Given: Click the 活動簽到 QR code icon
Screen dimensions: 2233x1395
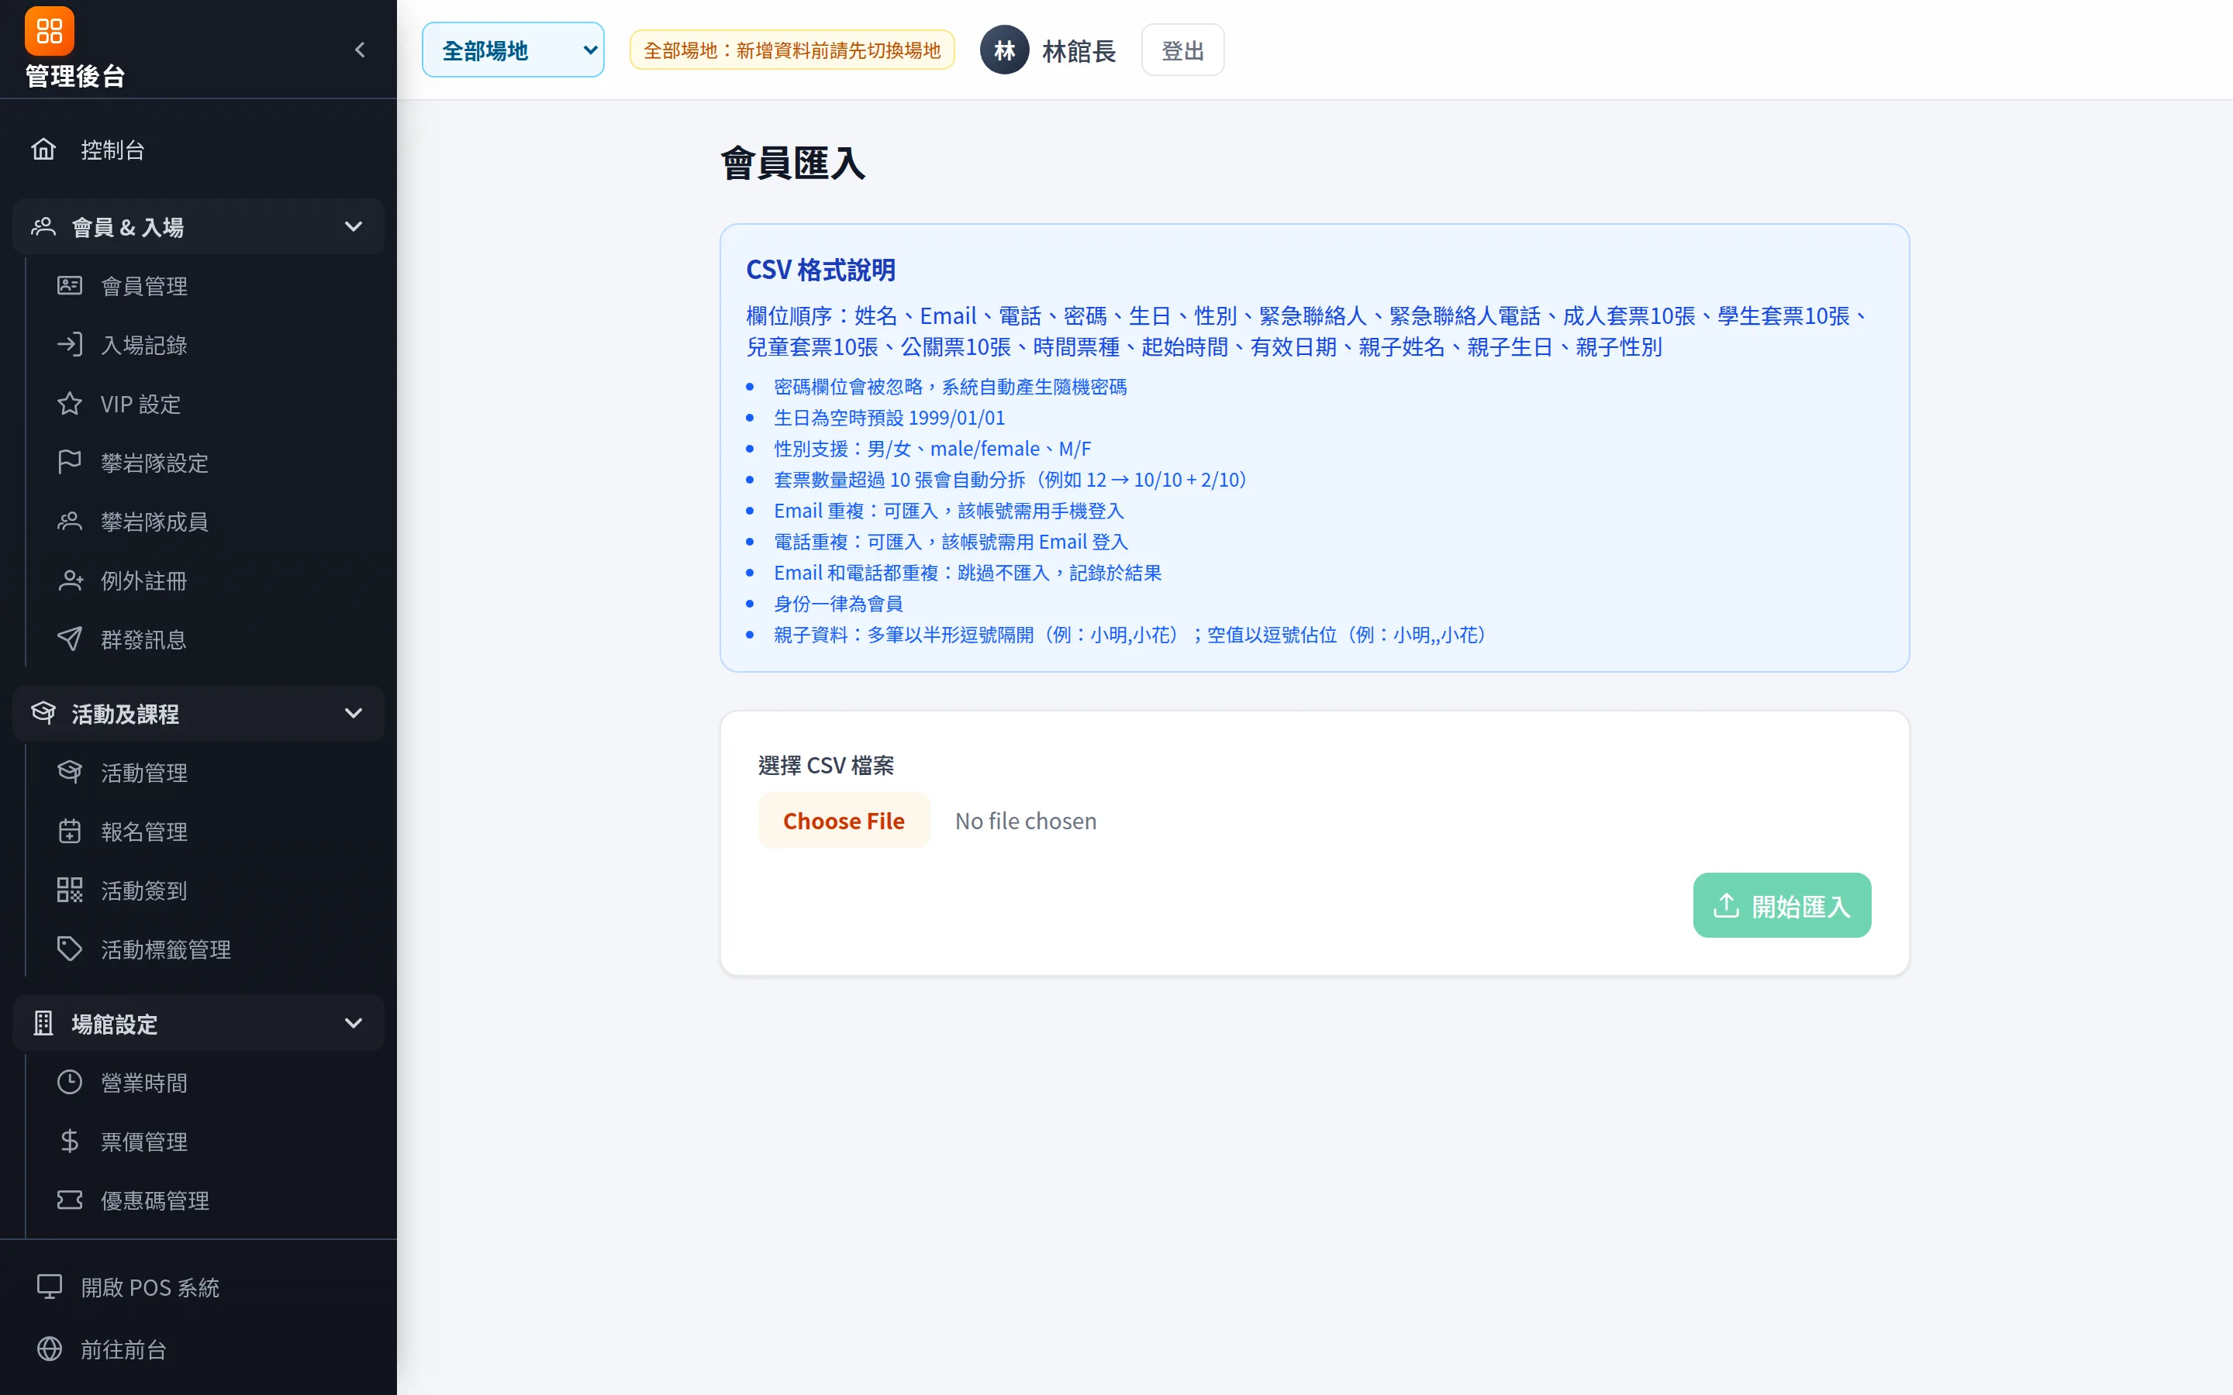Looking at the screenshot, I should click(70, 890).
